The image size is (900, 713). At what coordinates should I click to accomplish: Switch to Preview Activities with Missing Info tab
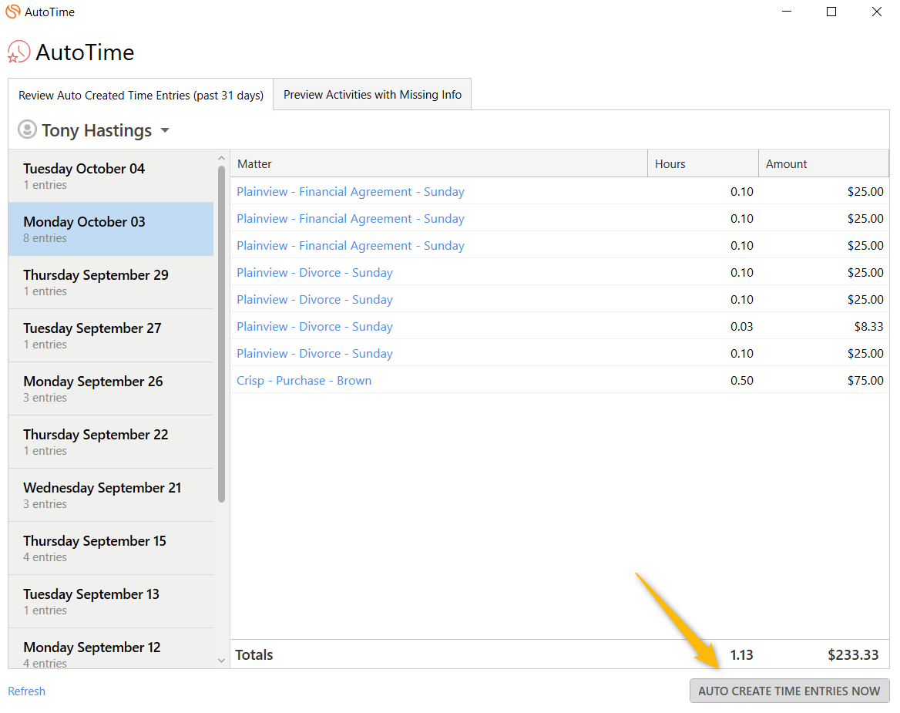pyautogui.click(x=372, y=95)
